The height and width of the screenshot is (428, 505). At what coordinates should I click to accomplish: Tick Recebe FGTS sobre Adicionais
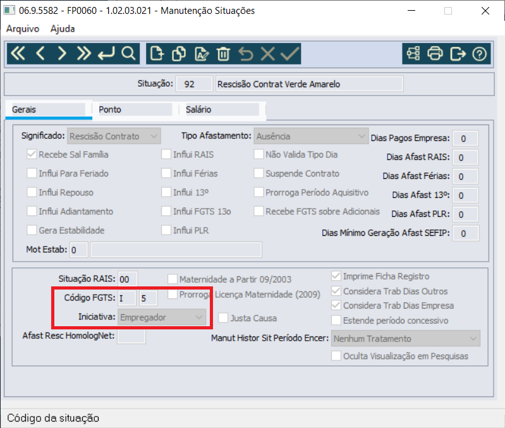coord(259,211)
